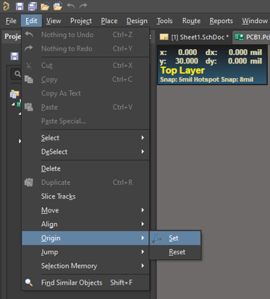Screen dimensions: 270x299
Task: Click the y: 30.000 coordinate readout
Action: [x=179, y=61]
